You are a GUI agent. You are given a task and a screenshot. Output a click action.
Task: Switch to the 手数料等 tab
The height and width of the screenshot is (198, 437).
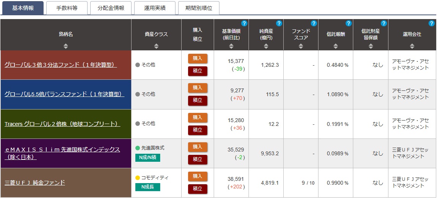point(67,8)
